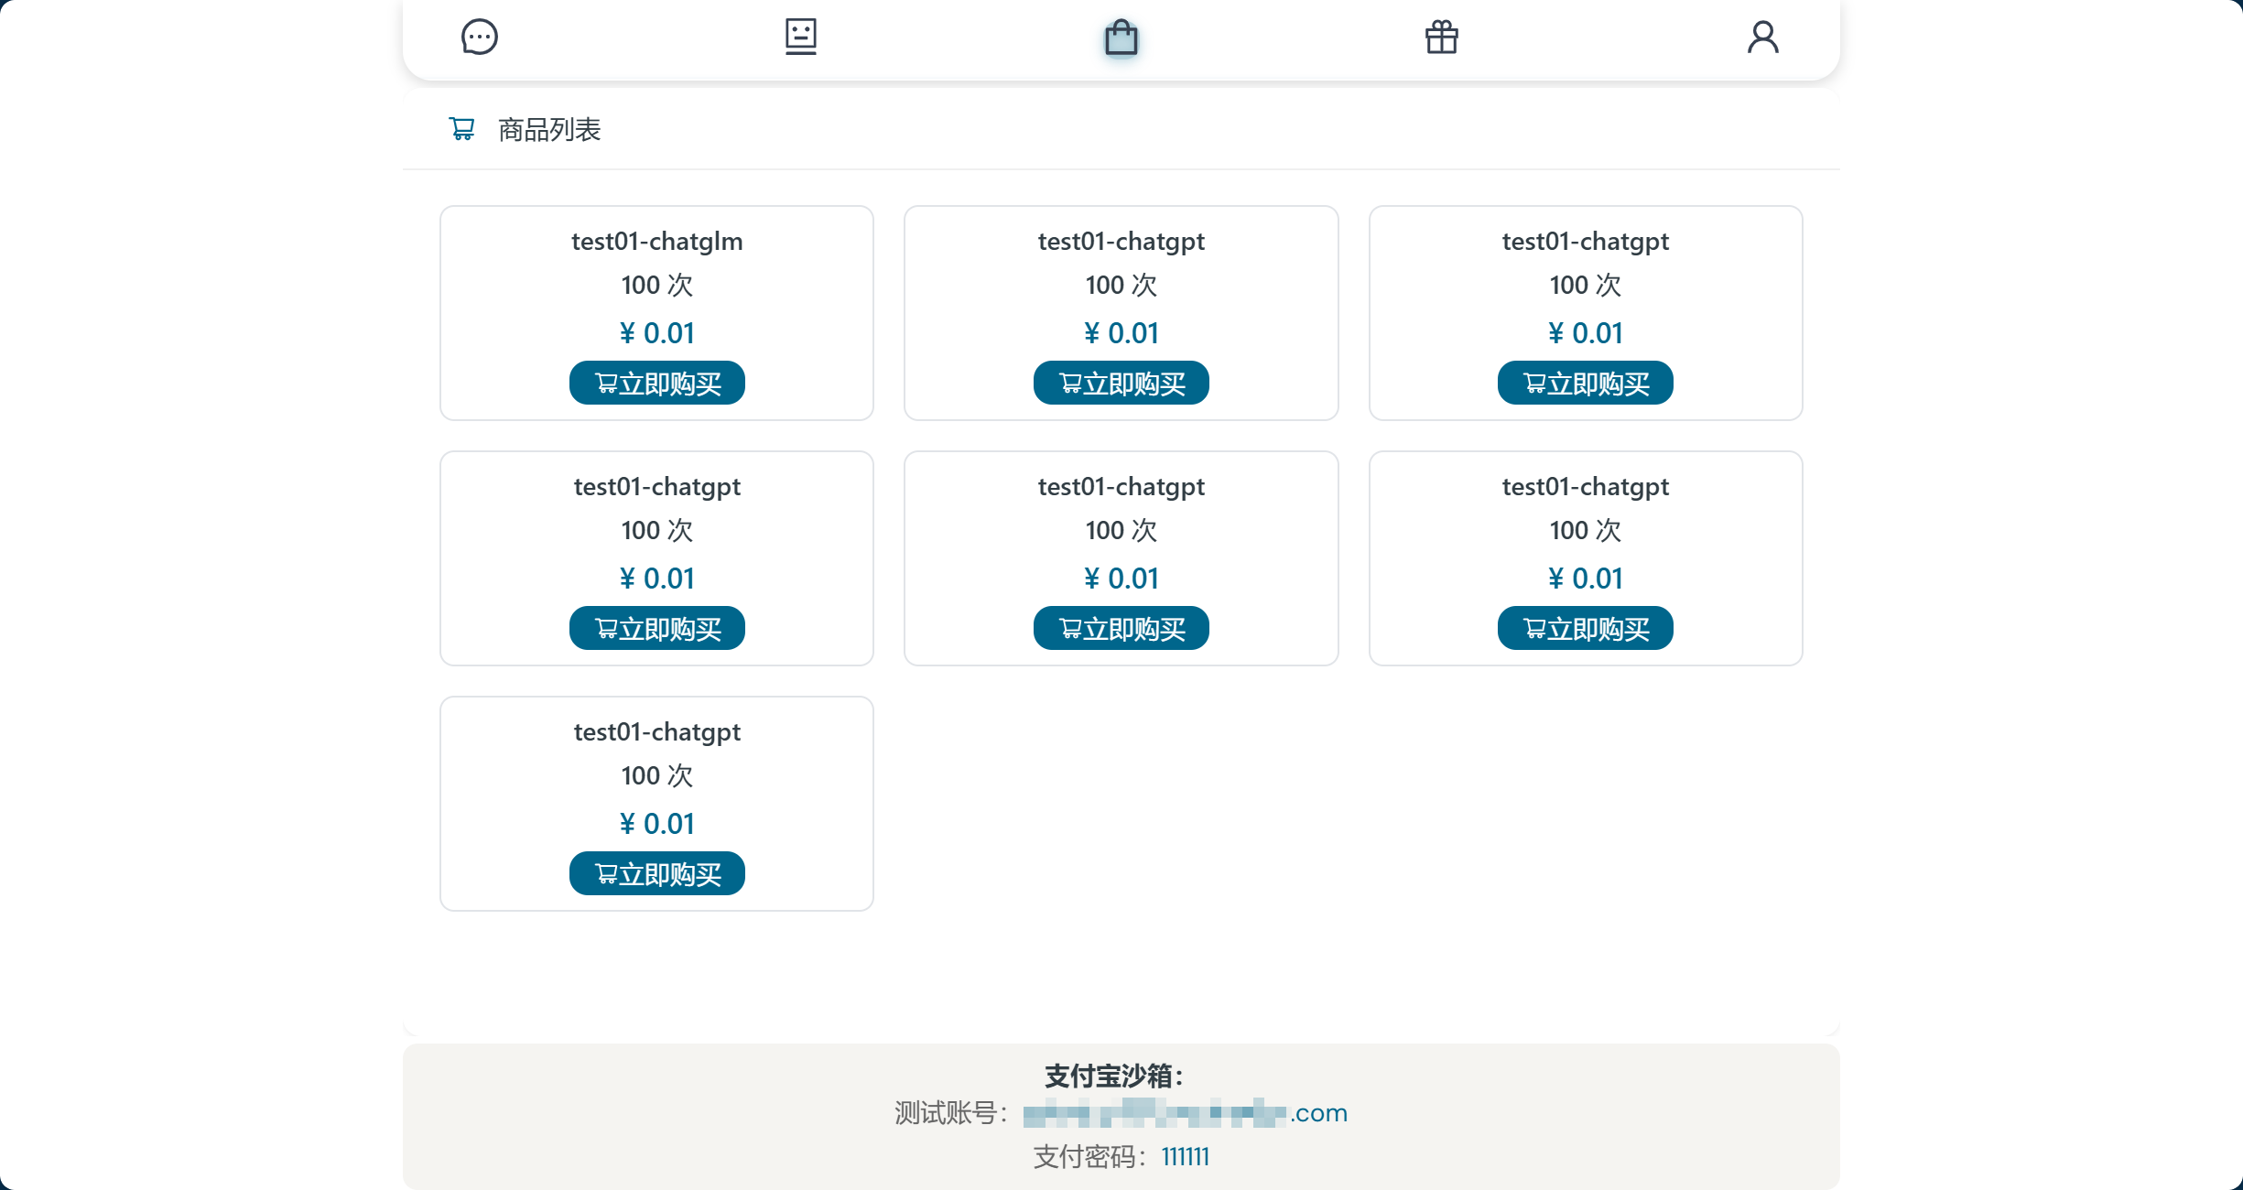Click the payment password 111111
Viewport: 2243px width, 1190px height.
pyautogui.click(x=1185, y=1157)
